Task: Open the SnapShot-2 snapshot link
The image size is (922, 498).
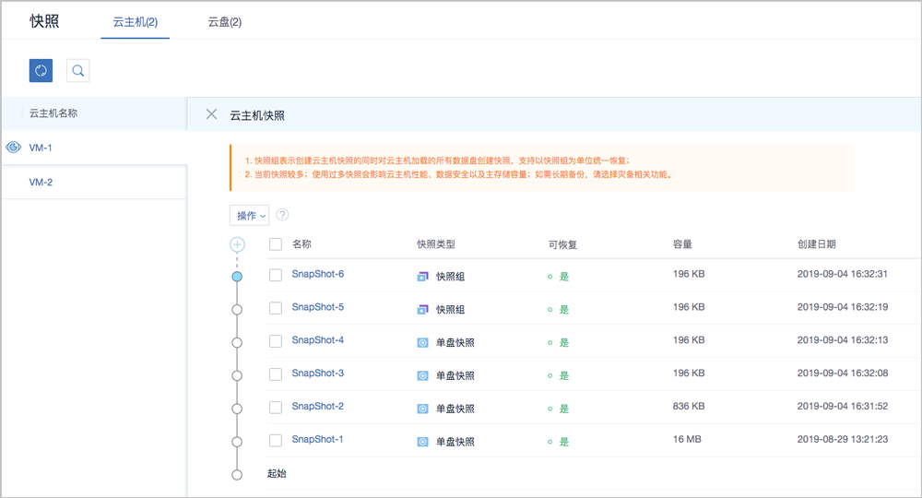Action: click(x=317, y=407)
